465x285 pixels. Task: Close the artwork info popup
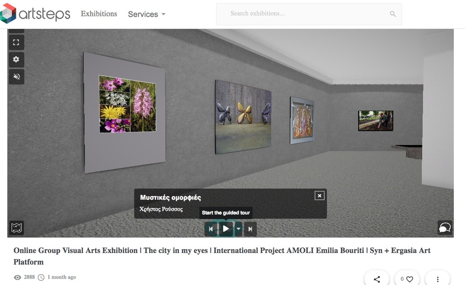click(x=319, y=196)
